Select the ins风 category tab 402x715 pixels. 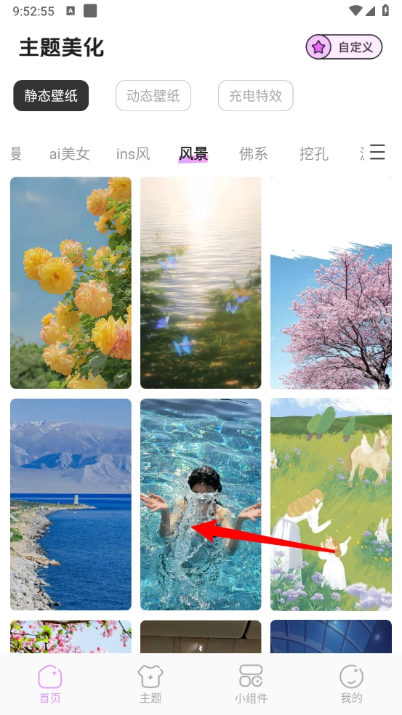133,153
